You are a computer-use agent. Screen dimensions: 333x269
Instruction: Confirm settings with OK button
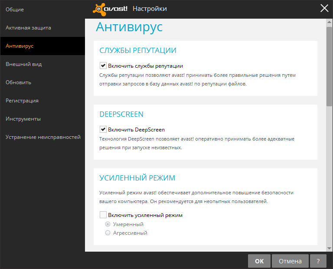[x=259, y=261]
